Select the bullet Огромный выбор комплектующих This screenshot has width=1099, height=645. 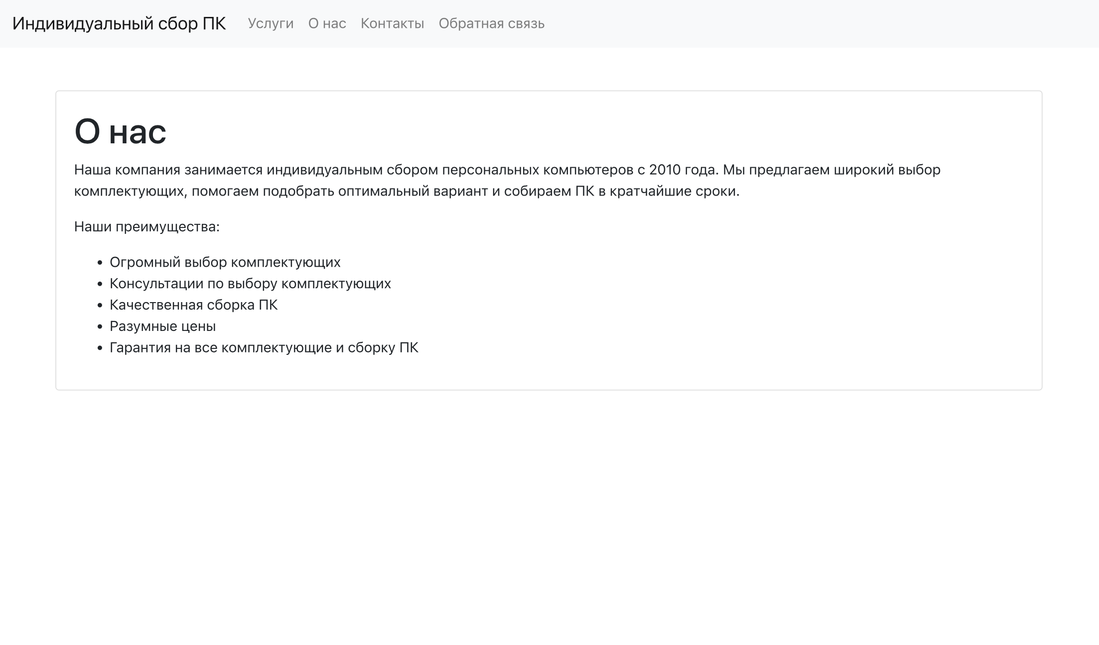[x=225, y=262]
